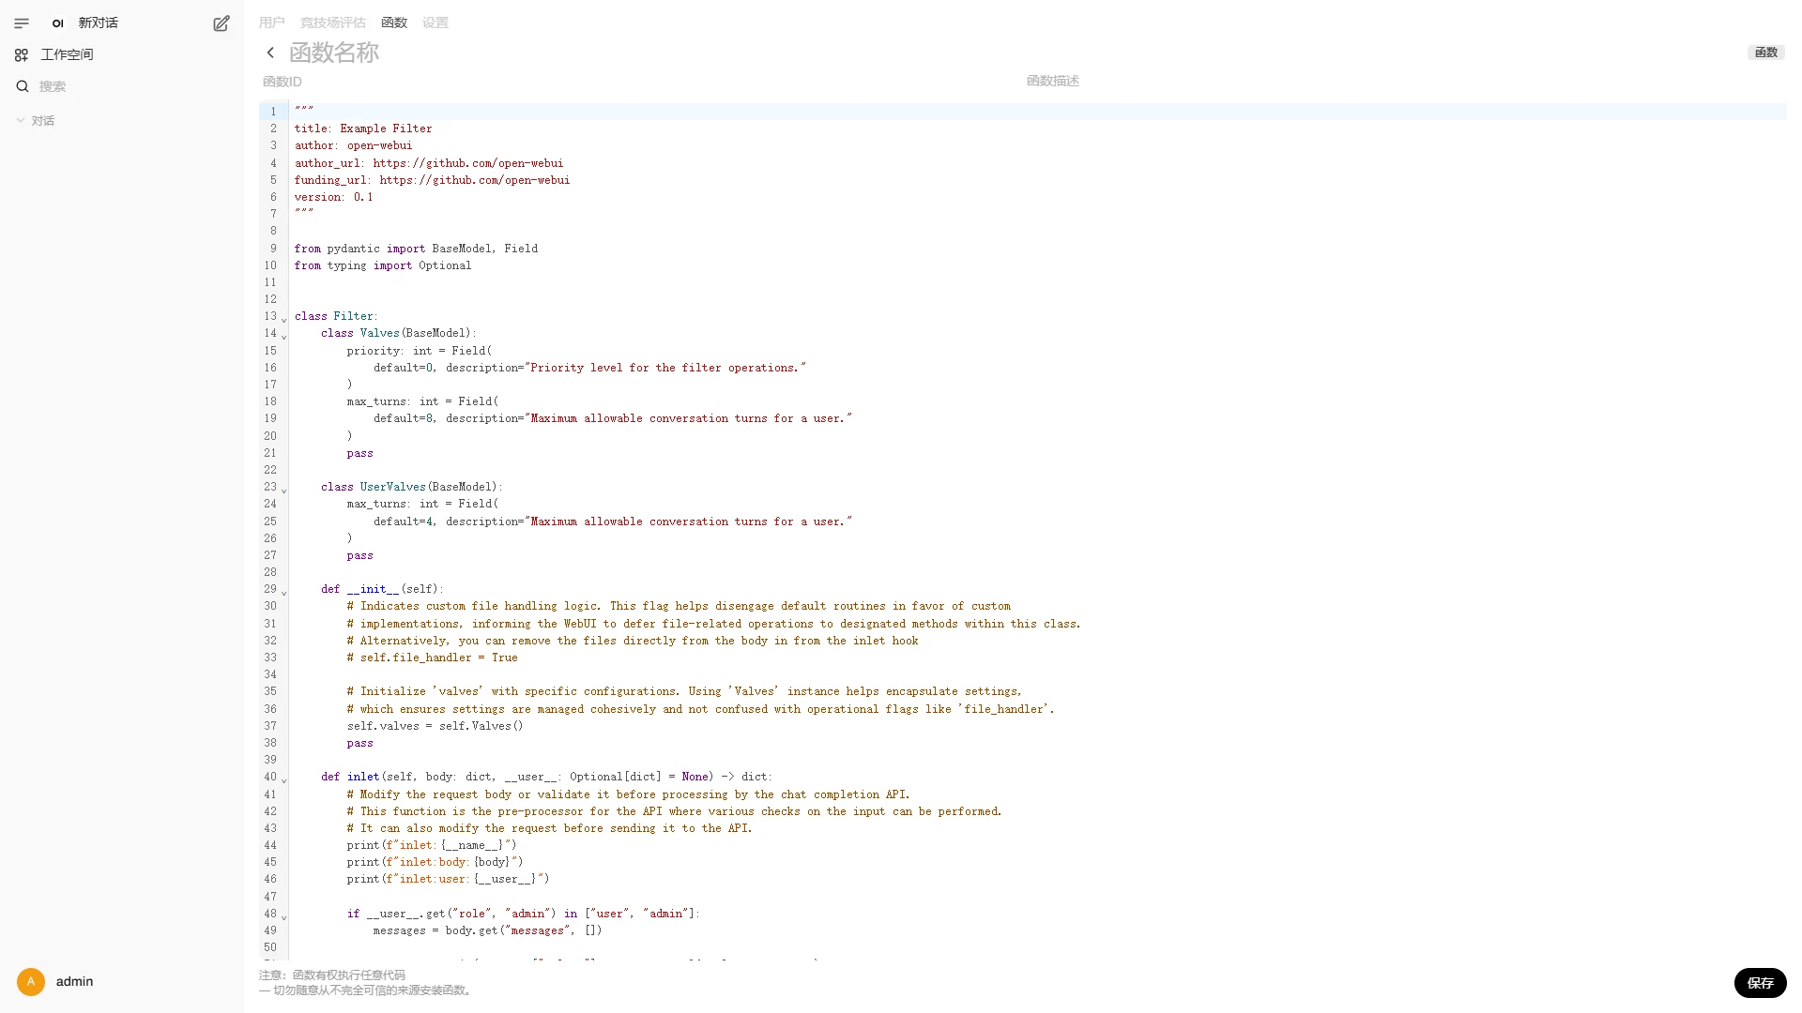Collapse the 对话 section in the sidebar
This screenshot has height=1013, width=1802.
tap(19, 120)
